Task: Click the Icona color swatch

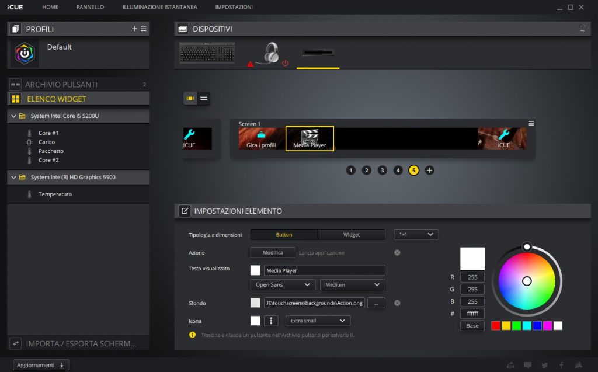Action: [256, 321]
